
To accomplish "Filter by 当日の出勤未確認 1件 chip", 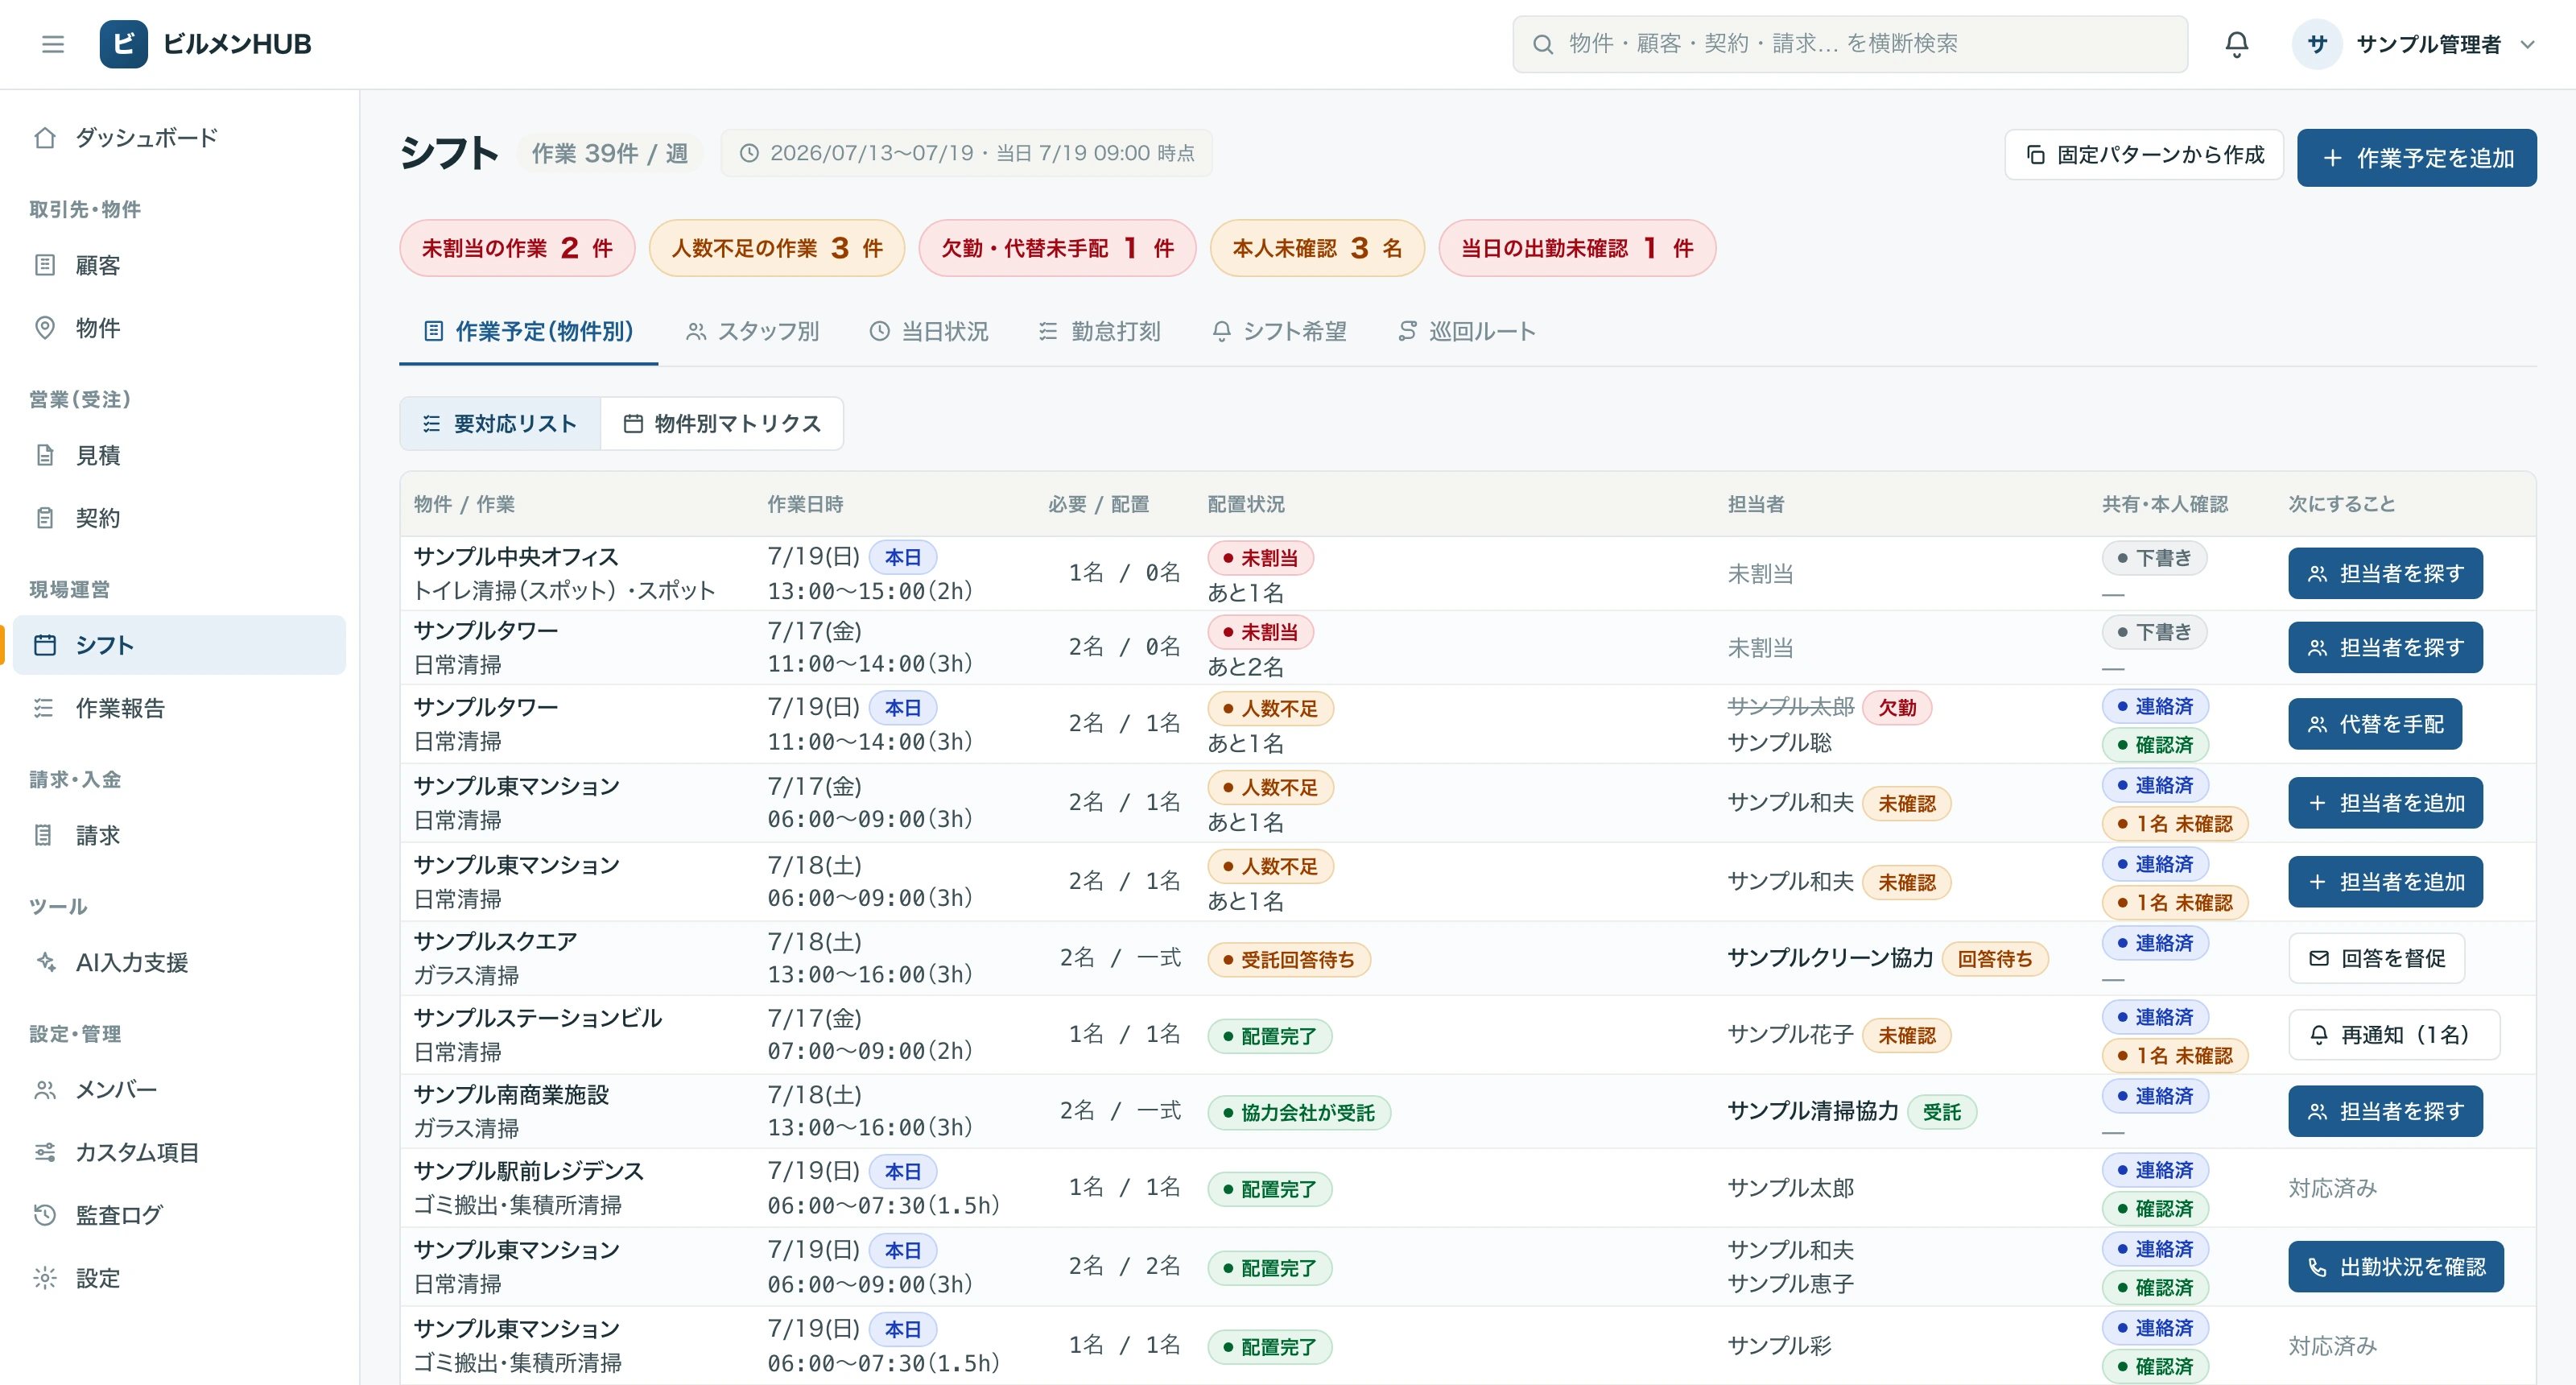I will 1577,248.
